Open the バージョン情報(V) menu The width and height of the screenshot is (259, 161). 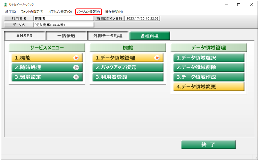tap(89, 12)
